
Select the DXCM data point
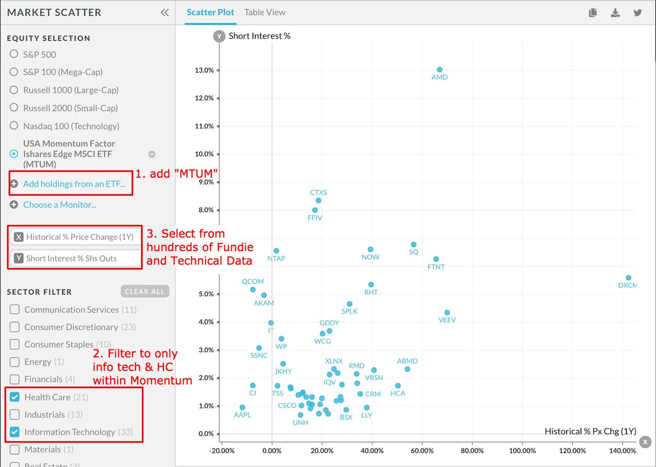[628, 278]
